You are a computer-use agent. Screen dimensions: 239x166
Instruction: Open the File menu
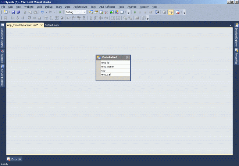pyautogui.click(x=3, y=7)
